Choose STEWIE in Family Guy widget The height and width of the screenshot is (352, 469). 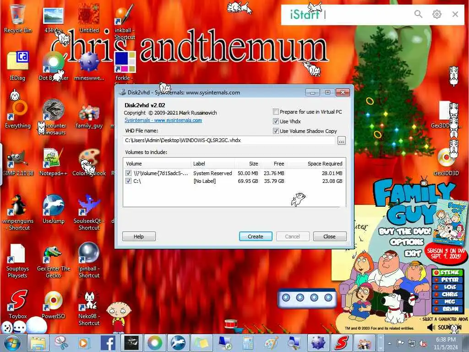click(x=447, y=272)
